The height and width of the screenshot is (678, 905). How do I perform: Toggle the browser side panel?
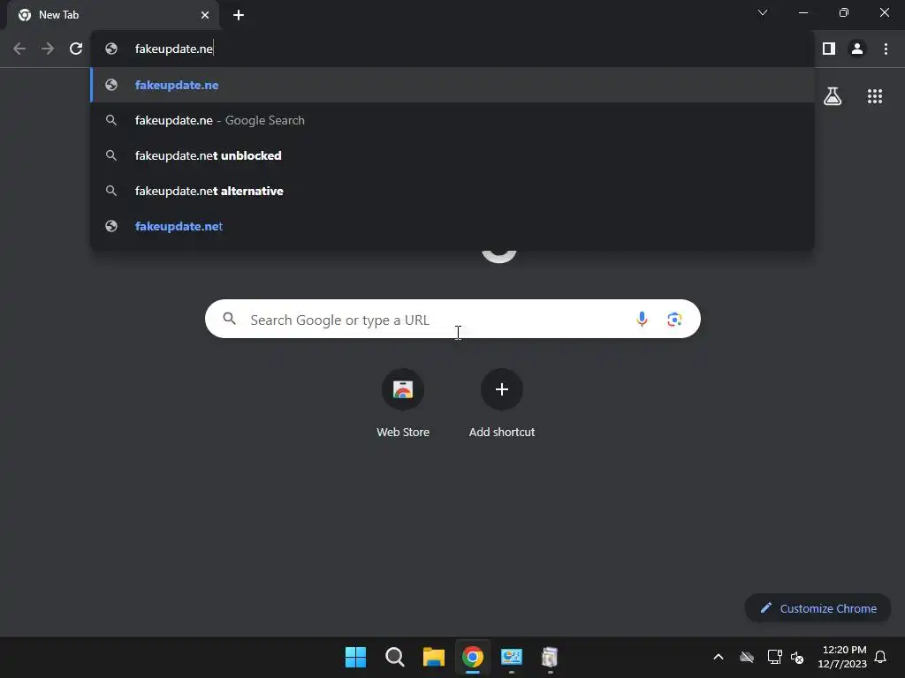pyautogui.click(x=829, y=49)
